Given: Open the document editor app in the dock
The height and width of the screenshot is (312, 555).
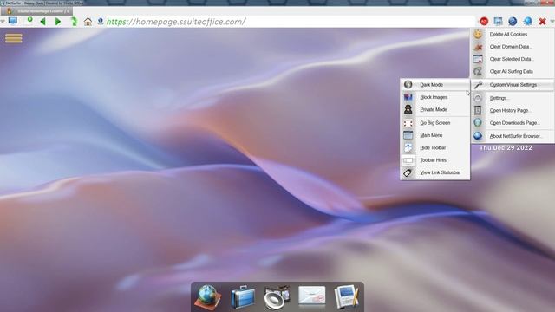Looking at the screenshot, I should (x=347, y=297).
